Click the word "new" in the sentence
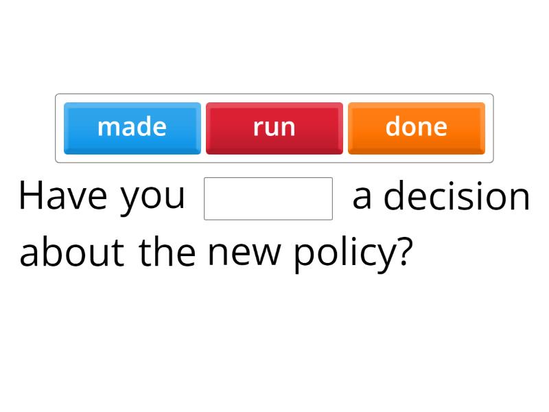 coord(245,253)
